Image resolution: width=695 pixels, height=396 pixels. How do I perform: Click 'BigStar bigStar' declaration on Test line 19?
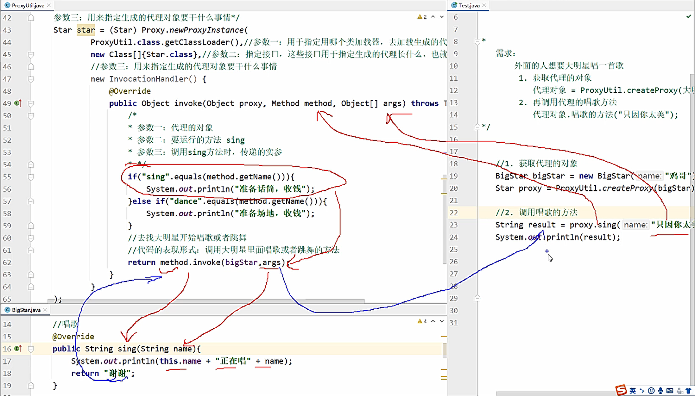(x=530, y=176)
